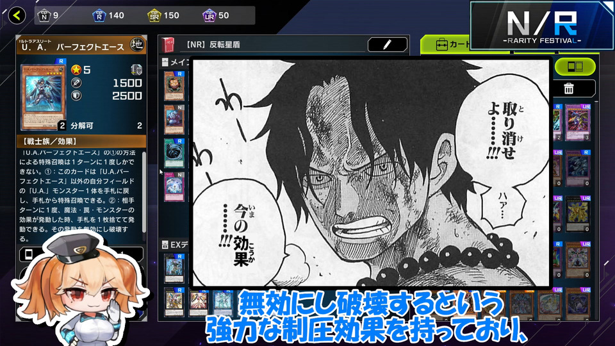The image size is (615, 346).
Task: Click the ATK sword icon beside 1500
Action: [x=76, y=83]
